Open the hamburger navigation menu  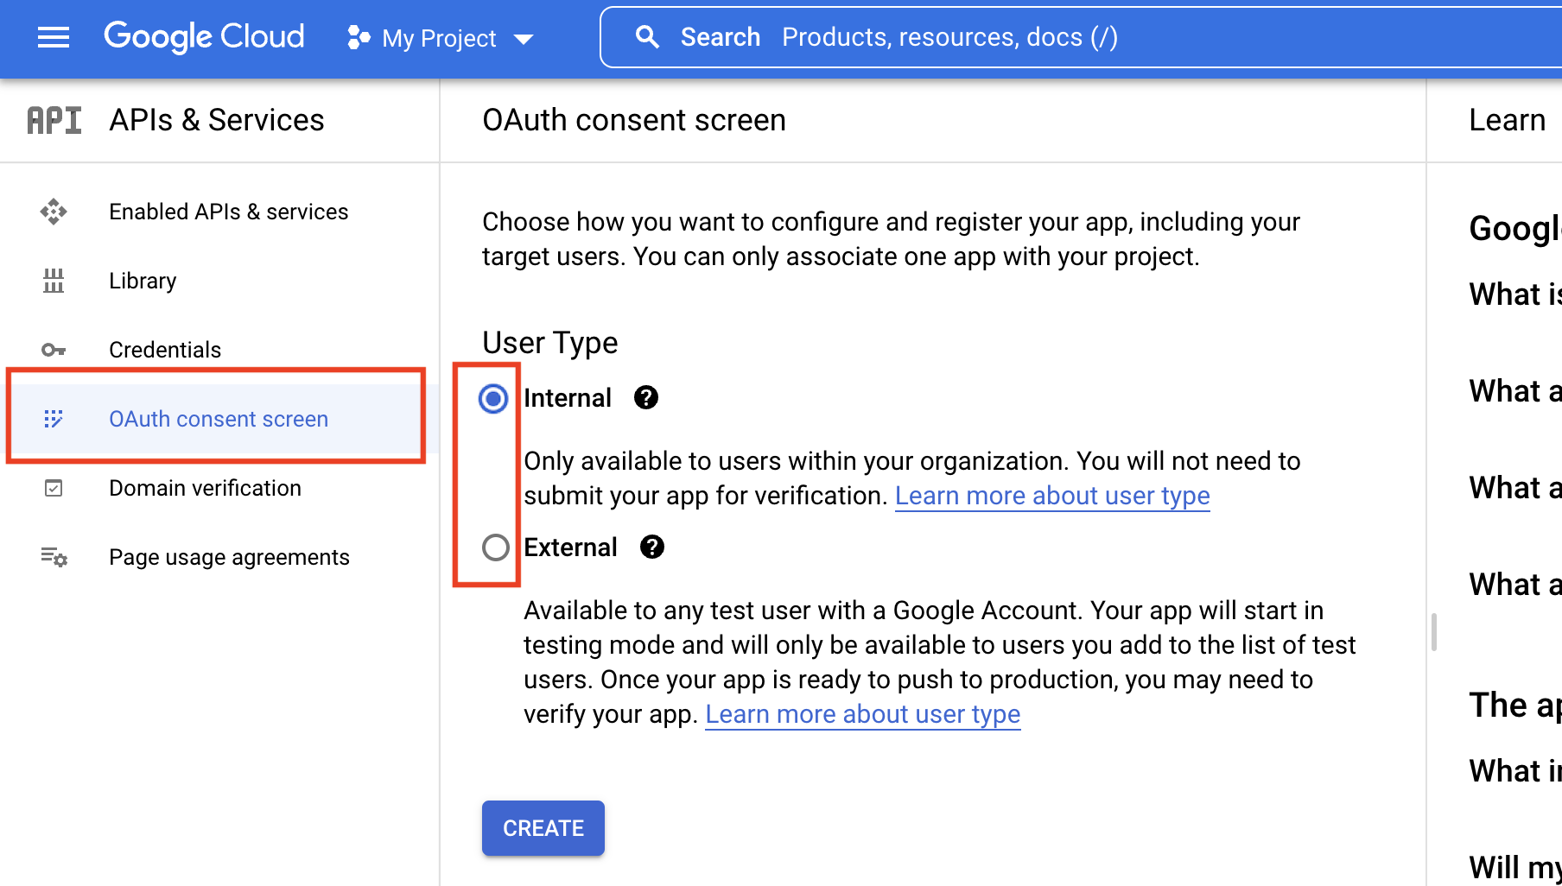pyautogui.click(x=54, y=37)
